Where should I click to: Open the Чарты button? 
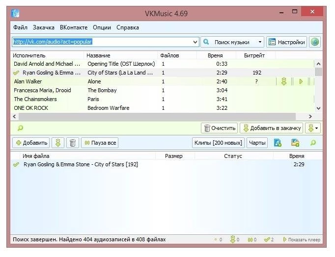point(257,143)
